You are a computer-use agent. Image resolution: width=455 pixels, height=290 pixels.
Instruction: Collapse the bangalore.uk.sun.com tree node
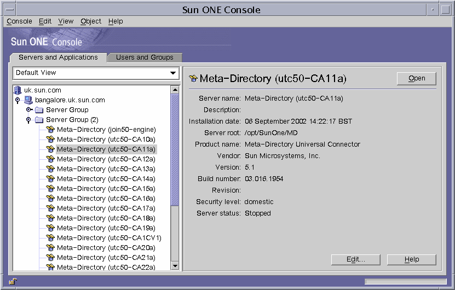tap(18, 100)
